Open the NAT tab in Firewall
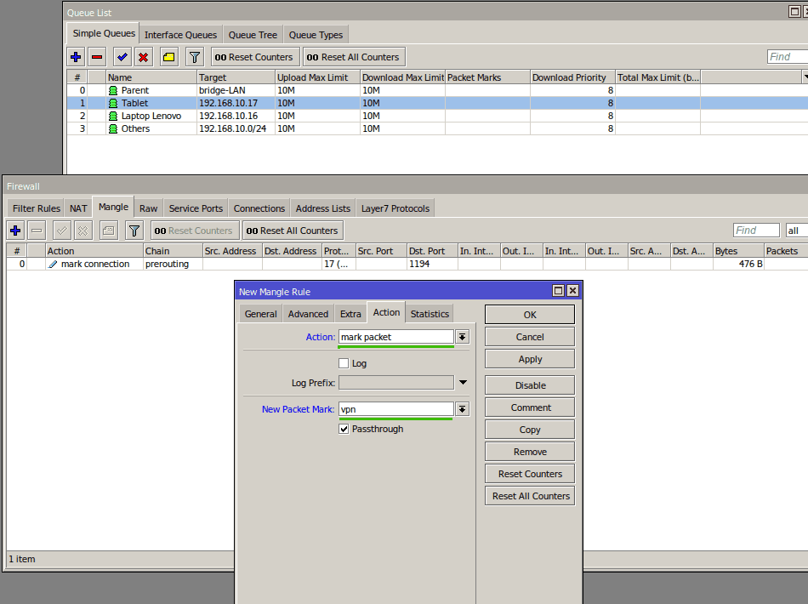The width and height of the screenshot is (808, 604). click(78, 208)
